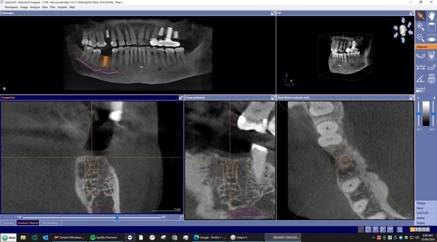Select the distance measurement ruler tool
This screenshot has height=242, width=437.
click(x=420, y=67)
